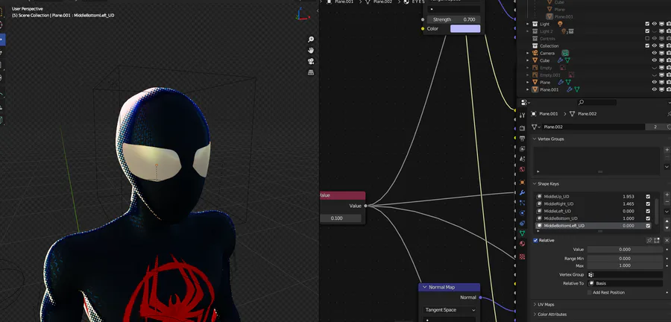Add a vertex group with plus button

pos(667,150)
